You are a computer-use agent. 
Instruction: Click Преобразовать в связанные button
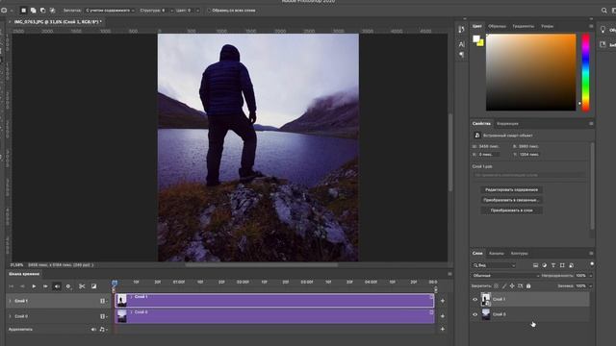[x=511, y=200]
